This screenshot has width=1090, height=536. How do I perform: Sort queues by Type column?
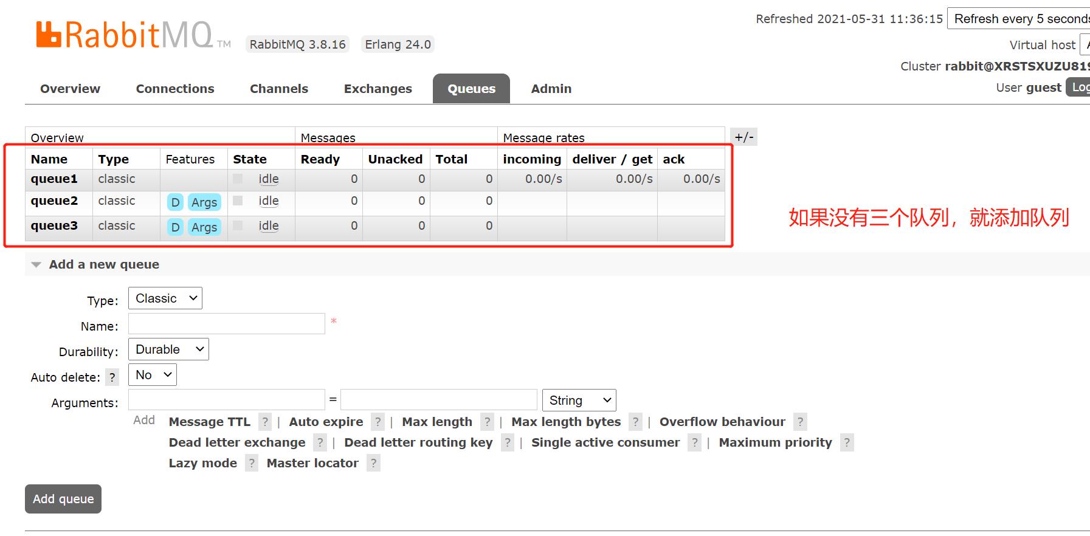point(114,159)
